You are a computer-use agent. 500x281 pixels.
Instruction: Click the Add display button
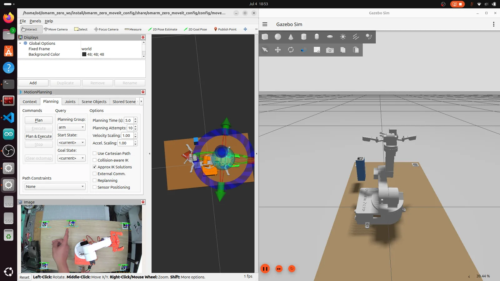point(33,83)
